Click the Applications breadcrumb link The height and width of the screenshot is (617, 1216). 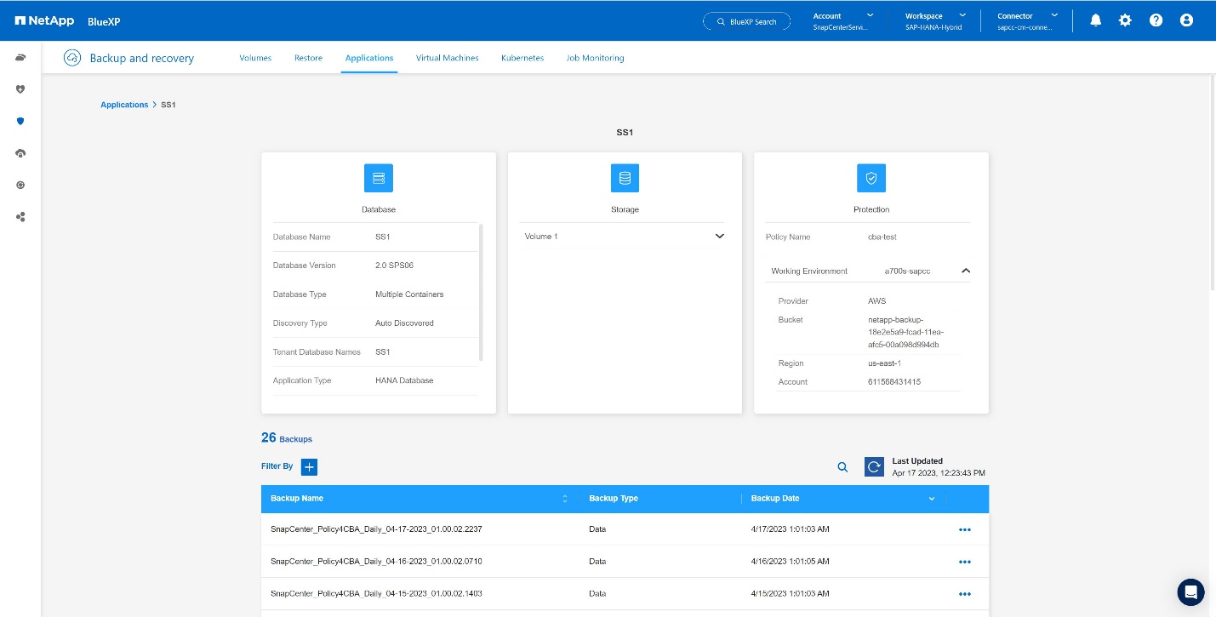tap(124, 105)
